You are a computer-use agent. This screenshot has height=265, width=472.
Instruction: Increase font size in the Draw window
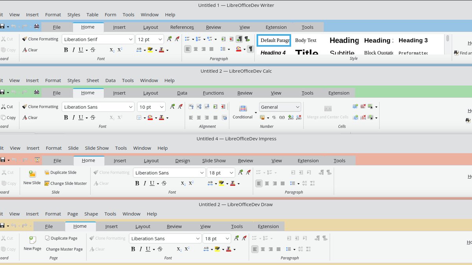coord(236,238)
